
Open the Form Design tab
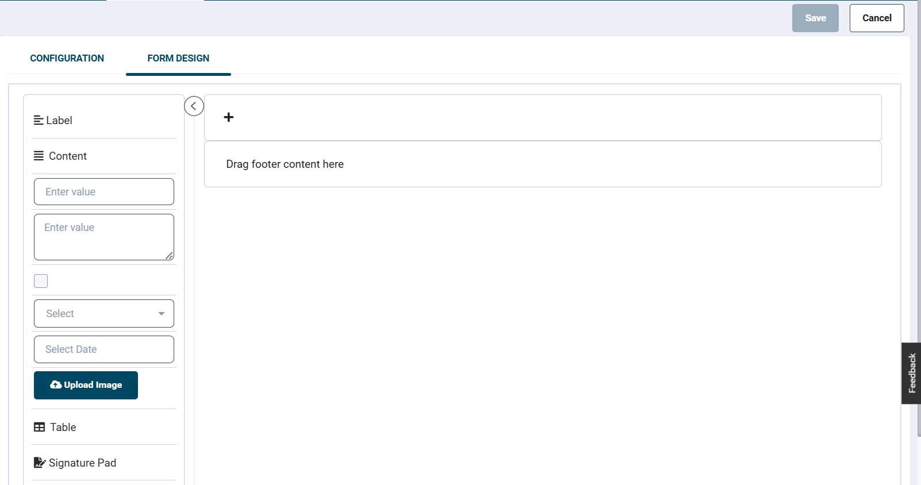(x=178, y=58)
